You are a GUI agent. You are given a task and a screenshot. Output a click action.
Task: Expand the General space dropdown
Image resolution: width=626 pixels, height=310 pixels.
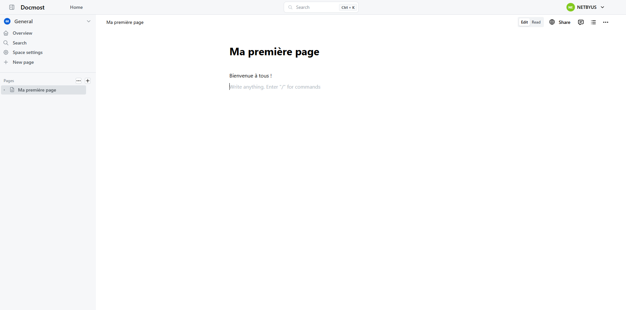88,21
